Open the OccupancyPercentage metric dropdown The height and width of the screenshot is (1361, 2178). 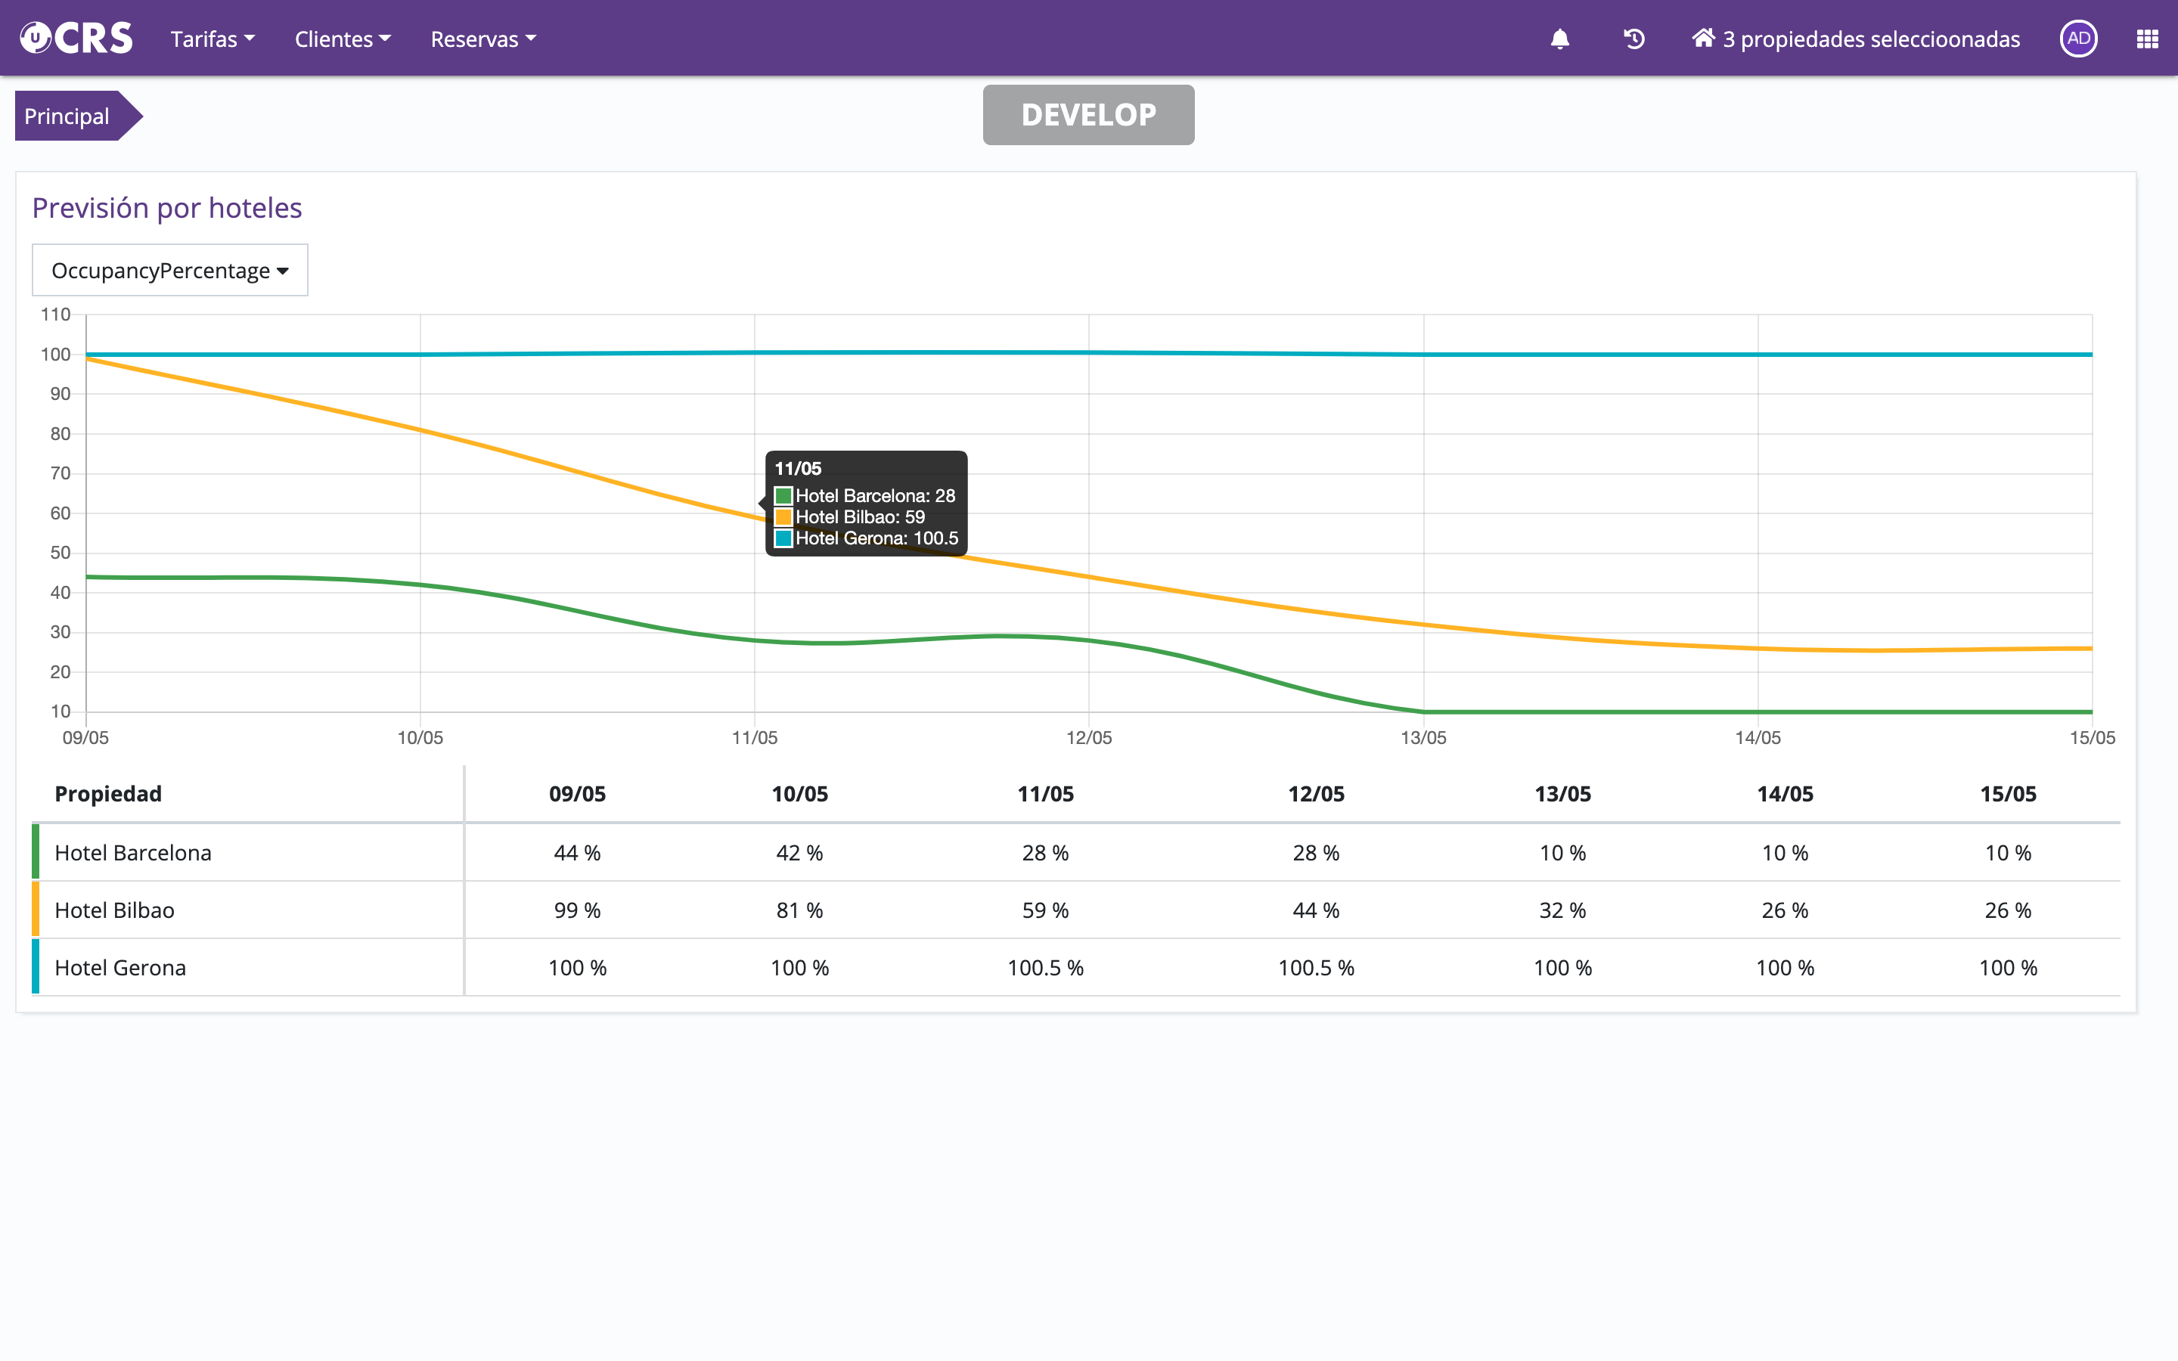click(x=170, y=270)
